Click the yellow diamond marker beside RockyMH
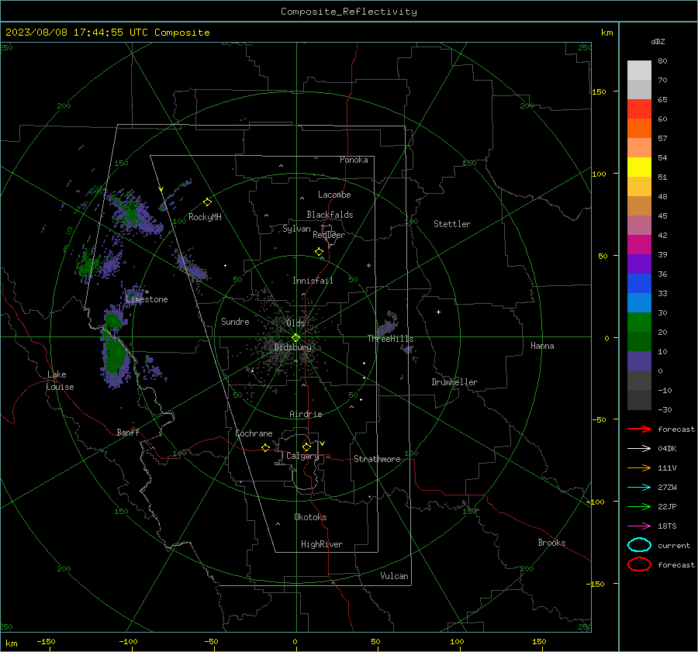Screen dimensions: 698x652 pos(207,202)
